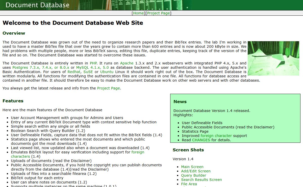
Task: Open the Query Builder screenshot link
Action: [194, 175]
